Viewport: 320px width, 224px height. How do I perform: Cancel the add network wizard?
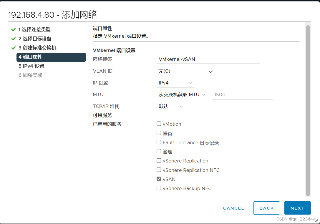(233, 208)
